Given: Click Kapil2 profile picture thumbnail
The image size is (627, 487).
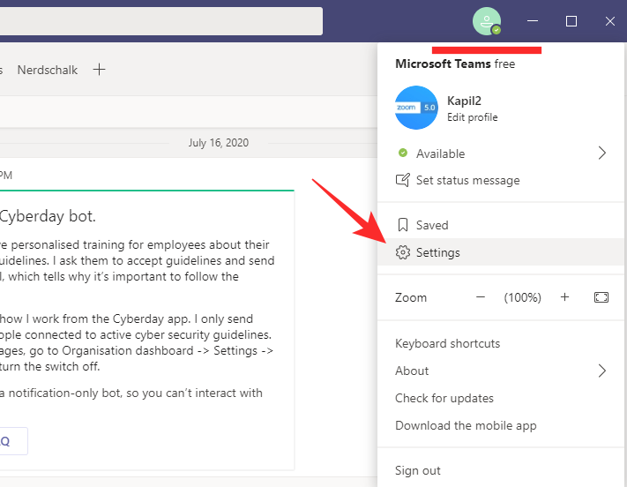Looking at the screenshot, I should pos(416,108).
